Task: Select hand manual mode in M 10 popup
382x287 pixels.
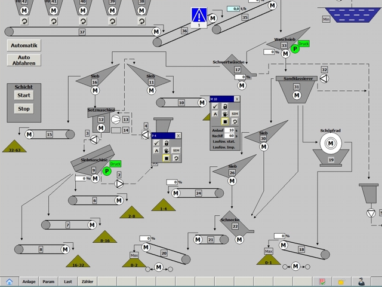Action: pyautogui.click(x=226, y=114)
